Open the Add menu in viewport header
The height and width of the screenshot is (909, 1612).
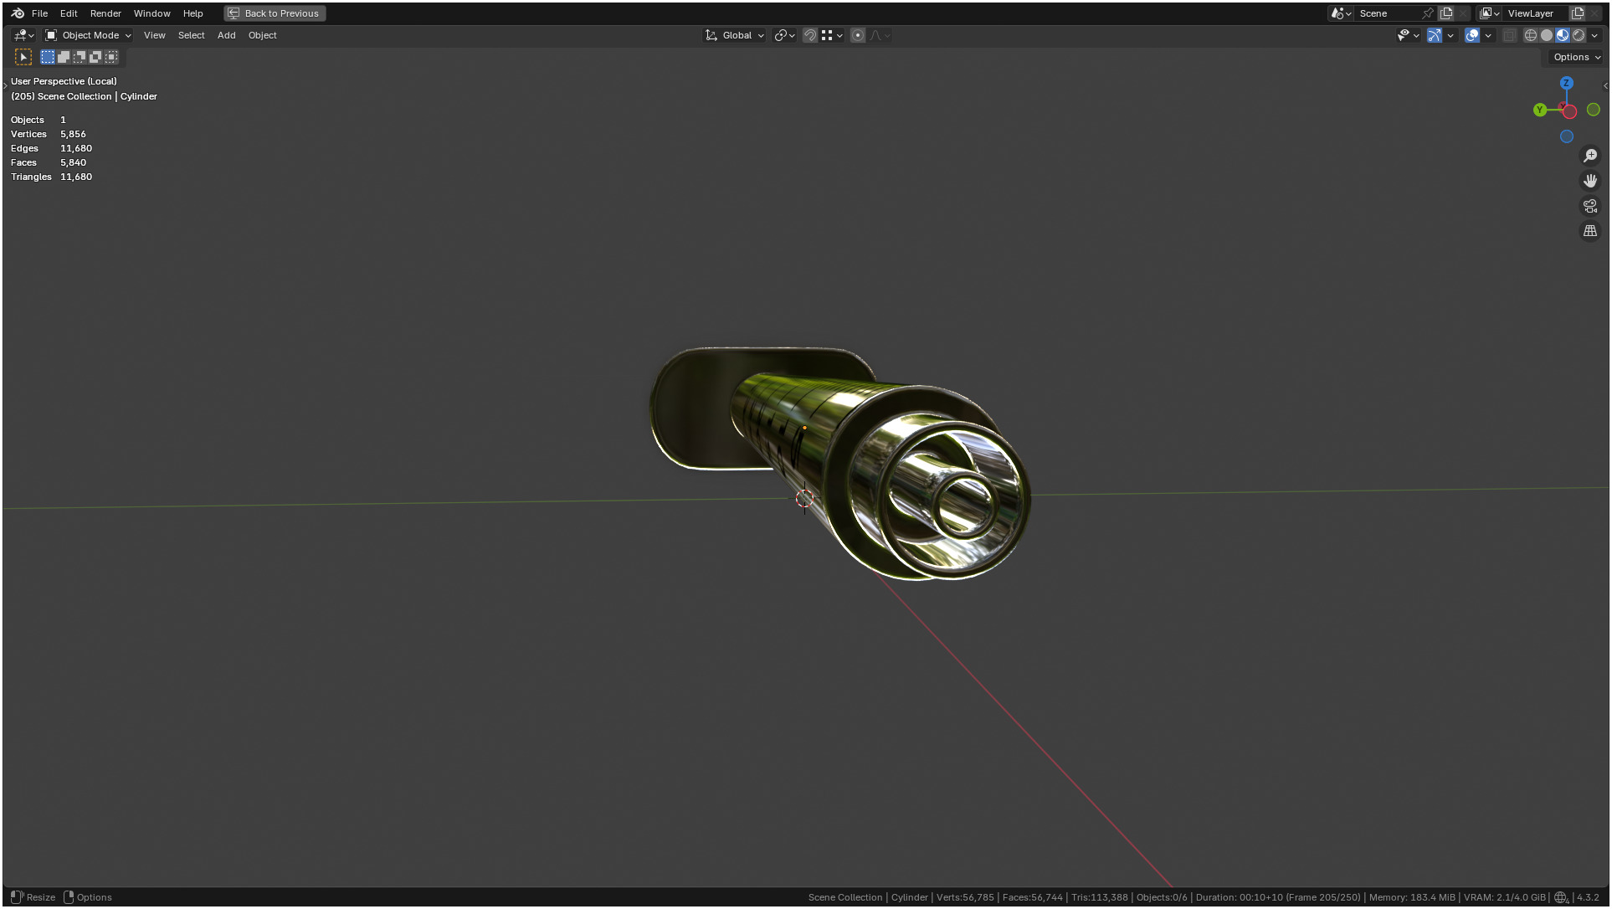pyautogui.click(x=226, y=35)
